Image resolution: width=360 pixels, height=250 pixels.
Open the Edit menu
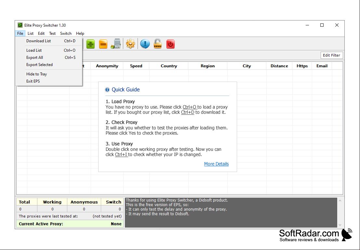click(41, 33)
